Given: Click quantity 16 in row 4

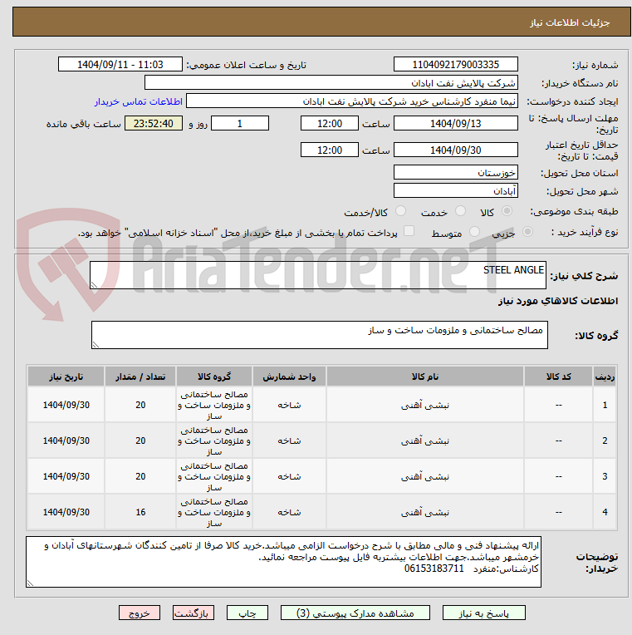Looking at the screenshot, I should (x=140, y=512).
